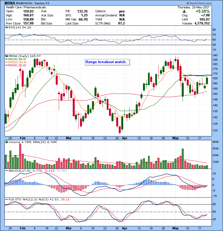Click the Last price 165.97 in the header
Viewport: 223px width, 231px height.
click(x=204, y=19)
